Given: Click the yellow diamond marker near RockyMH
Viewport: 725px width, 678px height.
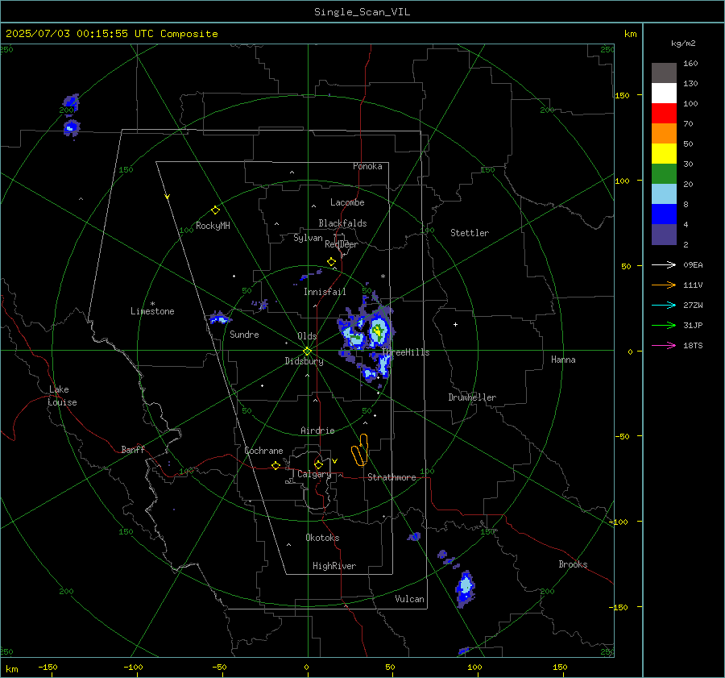Looking at the screenshot, I should point(215,210).
